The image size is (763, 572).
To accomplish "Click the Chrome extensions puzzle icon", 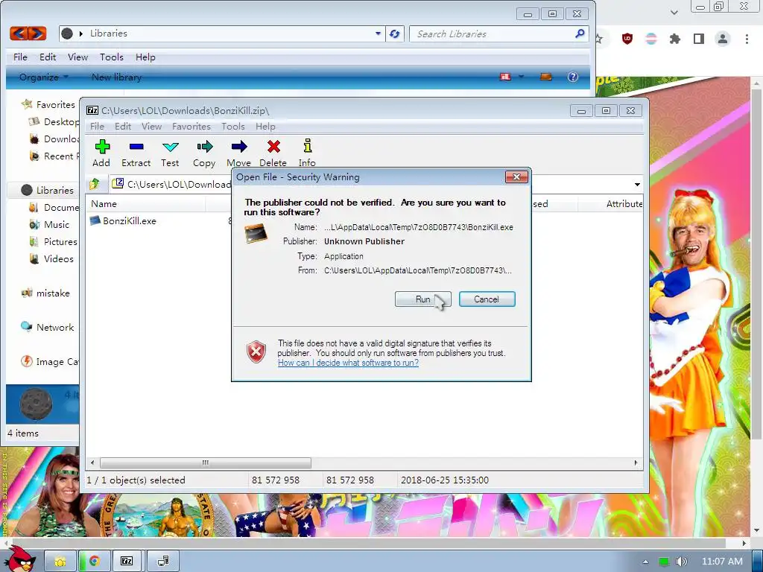I will point(674,39).
